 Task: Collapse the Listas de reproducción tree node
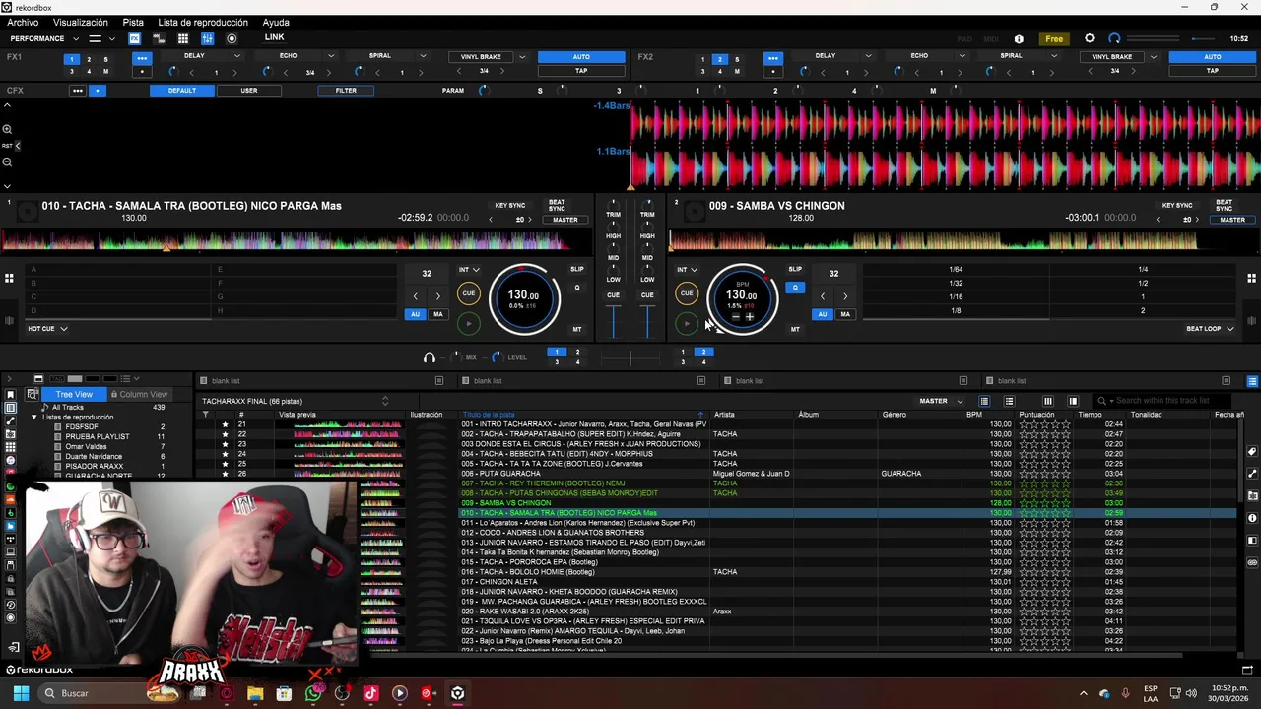[x=33, y=417]
